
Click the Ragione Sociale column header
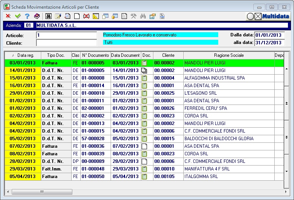click(229, 55)
